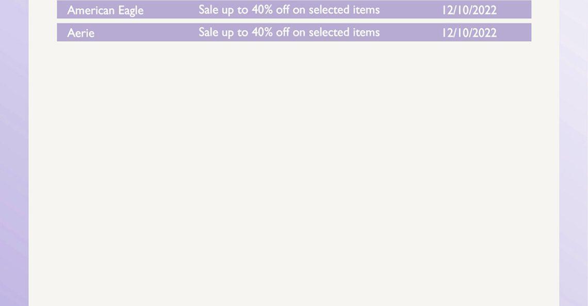Click the date in Aerie row

click(x=469, y=33)
